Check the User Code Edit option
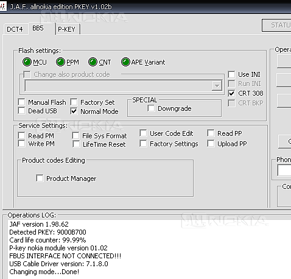 (x=143, y=133)
